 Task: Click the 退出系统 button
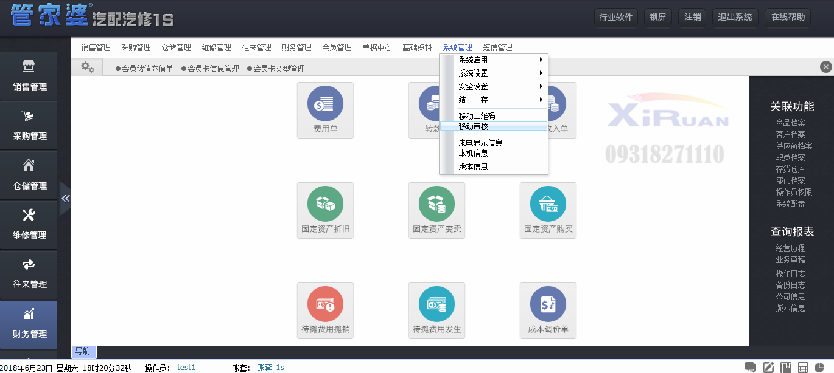point(735,17)
